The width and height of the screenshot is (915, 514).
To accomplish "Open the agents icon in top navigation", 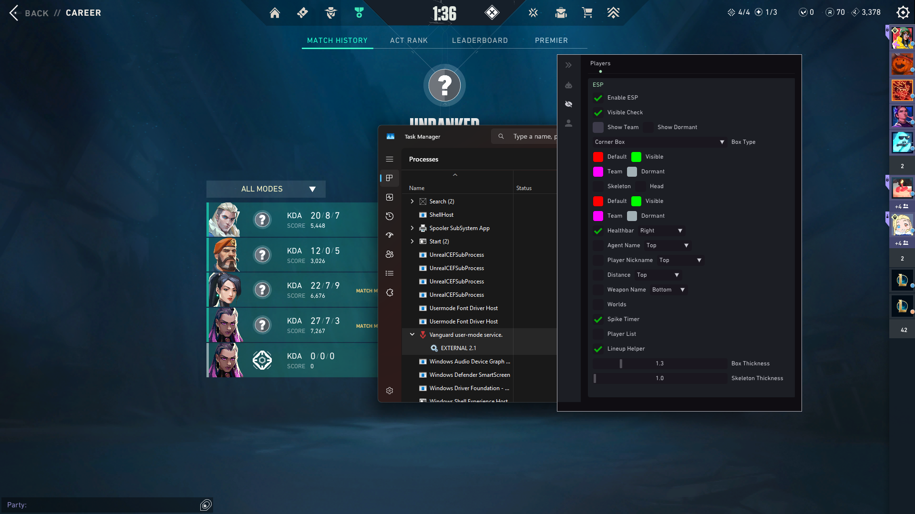I will (330, 13).
